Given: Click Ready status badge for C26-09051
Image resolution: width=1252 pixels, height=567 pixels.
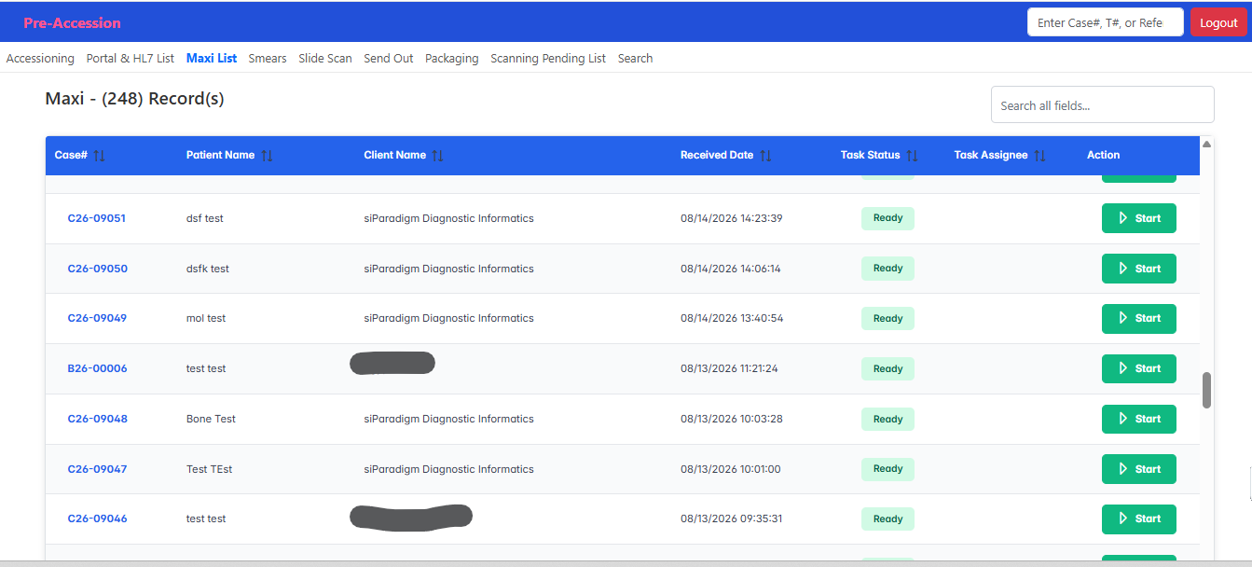Looking at the screenshot, I should tap(887, 218).
